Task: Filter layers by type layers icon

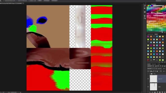Action: [160, 66]
